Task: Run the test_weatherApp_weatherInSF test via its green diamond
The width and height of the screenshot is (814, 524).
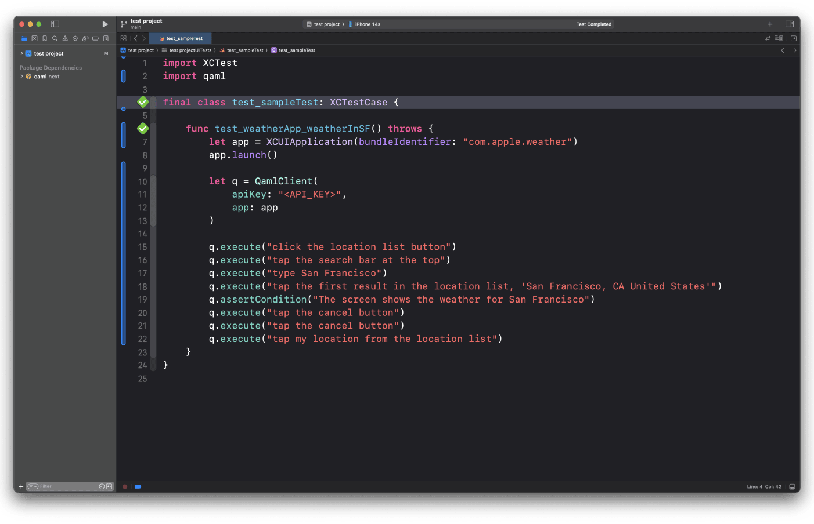Action: tap(143, 128)
